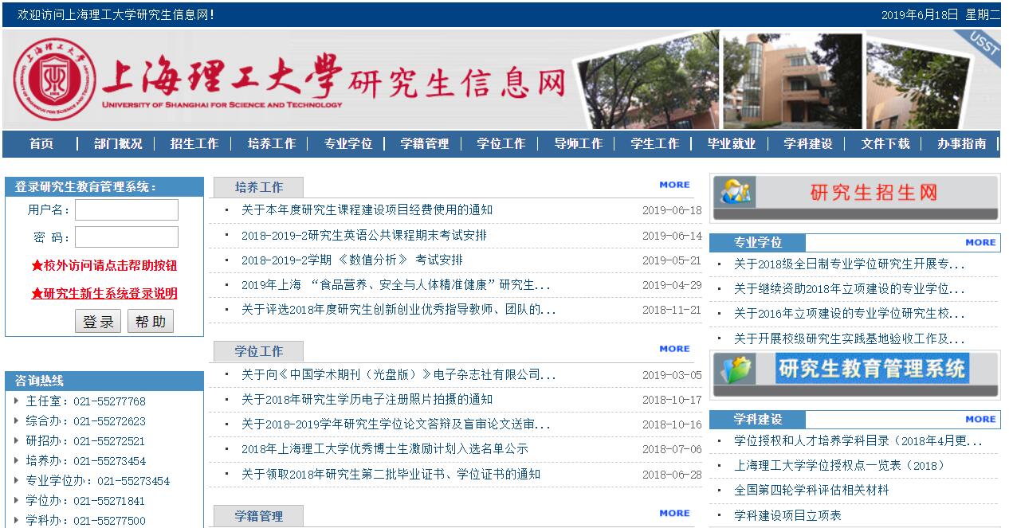The height and width of the screenshot is (528, 1009).
Task: Open 关于2018年研究生学历电子注册照片拍摄的通知
Action: pos(367,400)
